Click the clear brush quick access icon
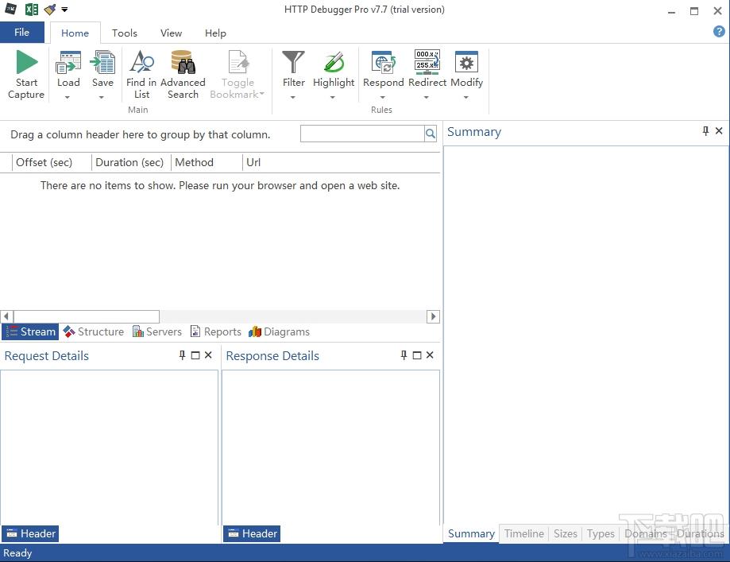 point(50,9)
